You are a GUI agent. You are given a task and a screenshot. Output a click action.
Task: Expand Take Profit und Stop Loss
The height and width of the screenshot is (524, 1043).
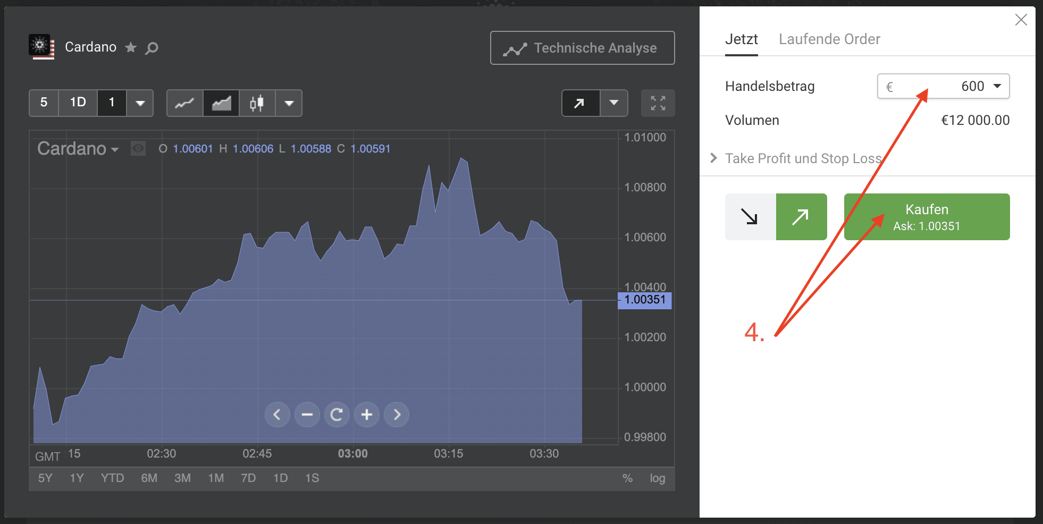803,158
